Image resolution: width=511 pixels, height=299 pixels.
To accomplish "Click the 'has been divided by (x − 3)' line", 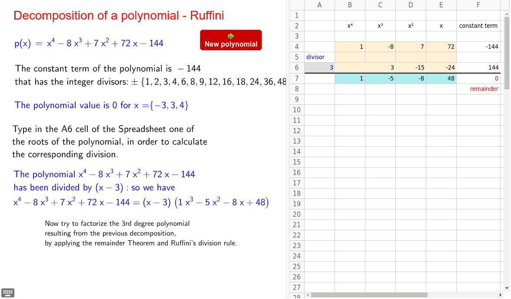I will point(94,187).
